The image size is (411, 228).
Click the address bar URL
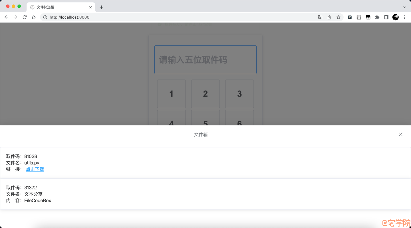(x=69, y=17)
